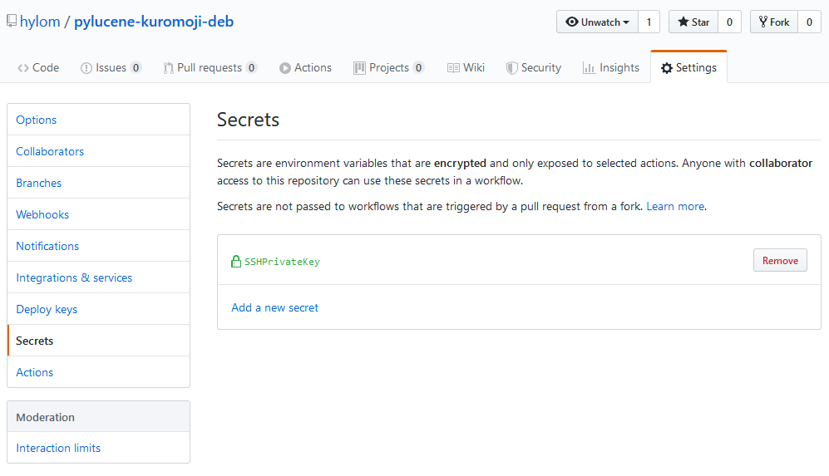The width and height of the screenshot is (829, 476).
Task: Click the repository book icon beside hylom
Action: (x=12, y=22)
